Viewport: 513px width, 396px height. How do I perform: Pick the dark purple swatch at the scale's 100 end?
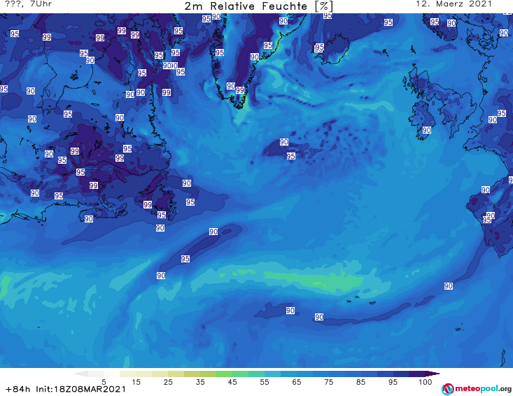pyautogui.click(x=417, y=374)
